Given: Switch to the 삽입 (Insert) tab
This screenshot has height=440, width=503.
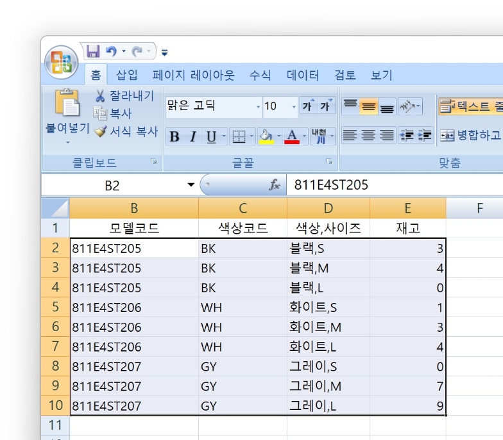Looking at the screenshot, I should (126, 75).
